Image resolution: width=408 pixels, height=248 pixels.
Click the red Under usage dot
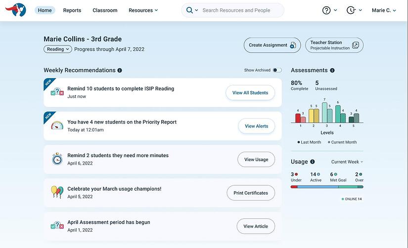tap(296, 174)
